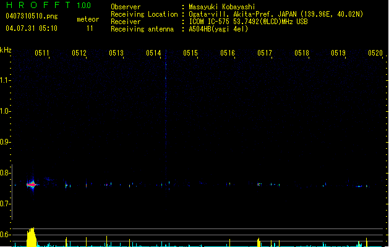389x247 pixels.
Task: Click the meteor echo spot just before 0517
Action: 259,184
